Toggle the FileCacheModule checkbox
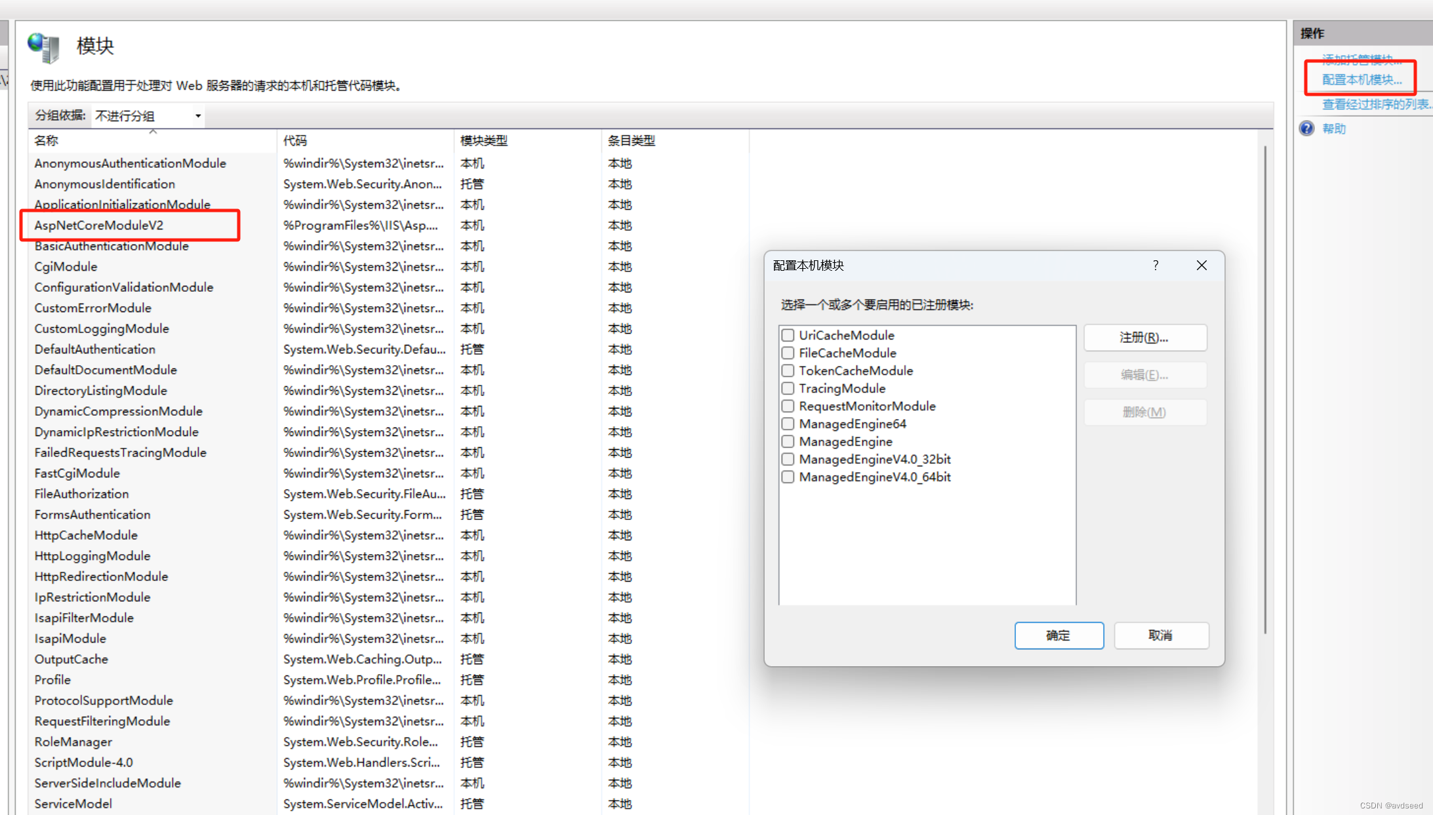Image resolution: width=1433 pixels, height=815 pixels. [788, 353]
